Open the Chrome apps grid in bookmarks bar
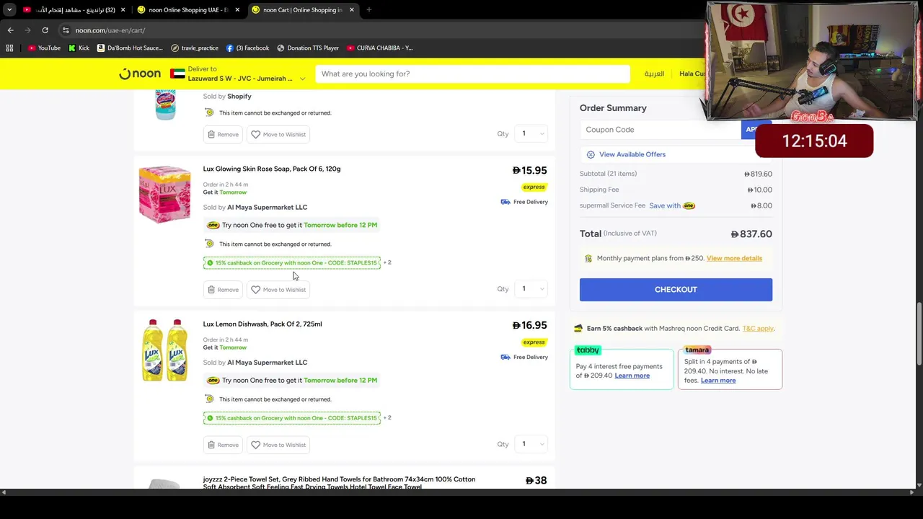This screenshot has height=519, width=923. 9,48
